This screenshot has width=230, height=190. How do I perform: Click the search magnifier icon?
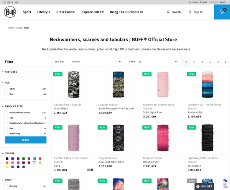click(168, 12)
